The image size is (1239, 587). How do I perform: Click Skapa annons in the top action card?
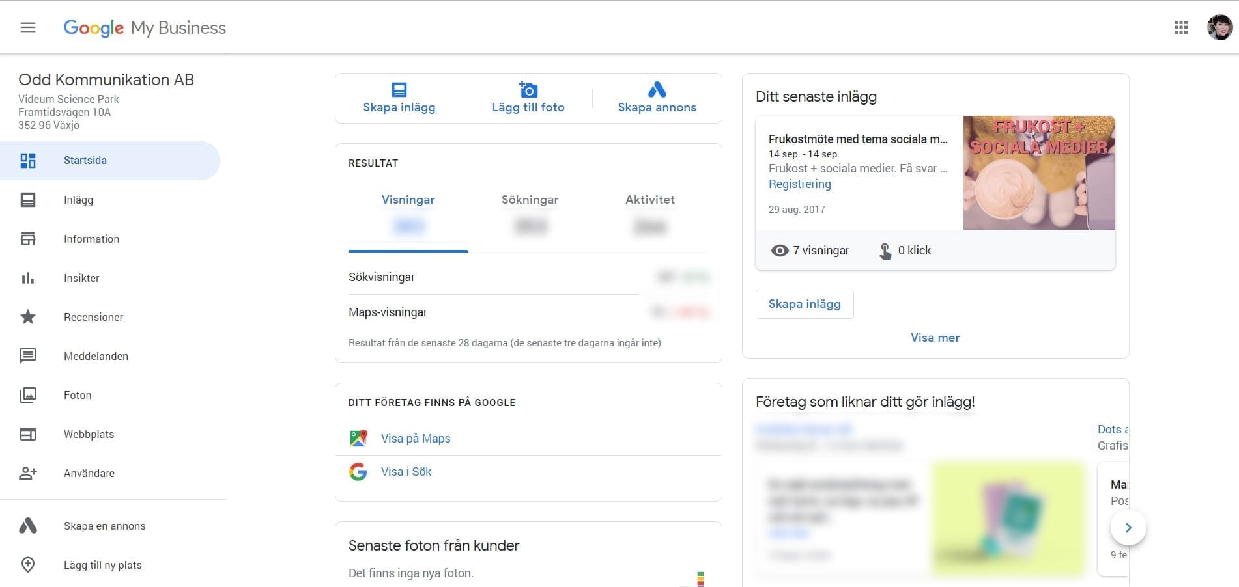coord(657,107)
